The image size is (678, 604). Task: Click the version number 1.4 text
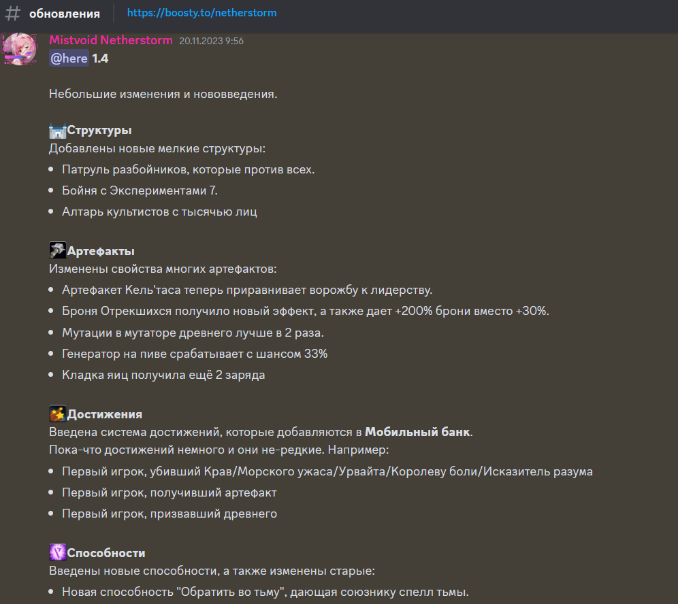[100, 58]
